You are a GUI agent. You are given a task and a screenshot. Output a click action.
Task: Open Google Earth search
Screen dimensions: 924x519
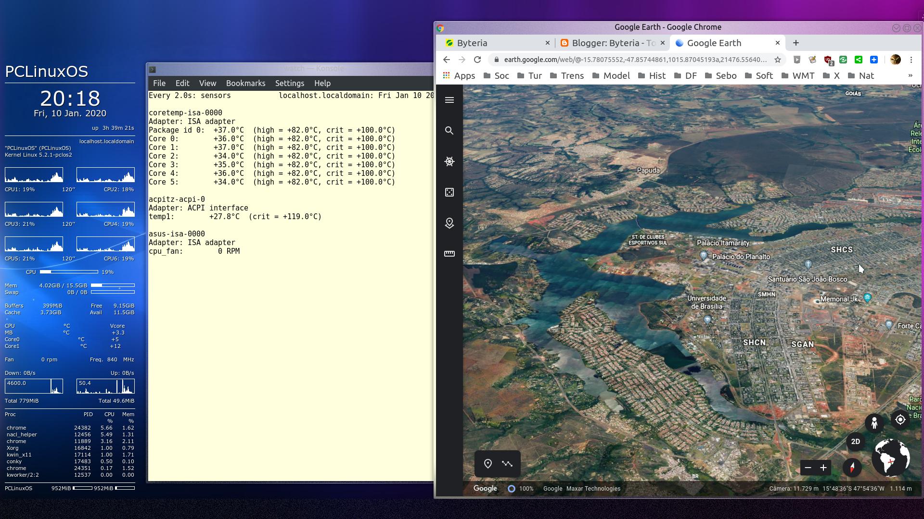tap(449, 131)
